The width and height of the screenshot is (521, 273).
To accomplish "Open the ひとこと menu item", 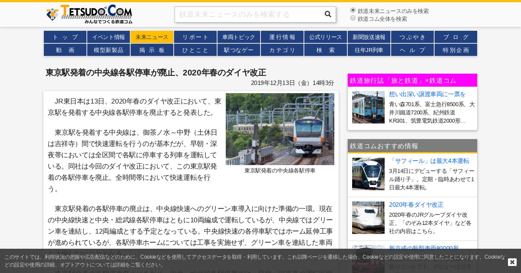I will click(x=195, y=50).
